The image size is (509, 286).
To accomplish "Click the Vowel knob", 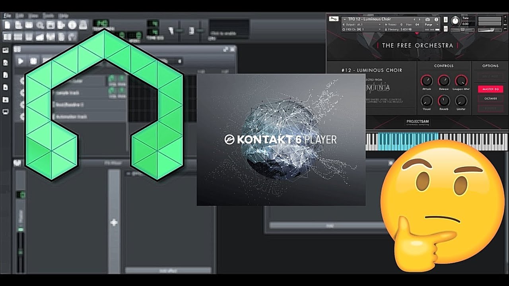I will point(426,100).
